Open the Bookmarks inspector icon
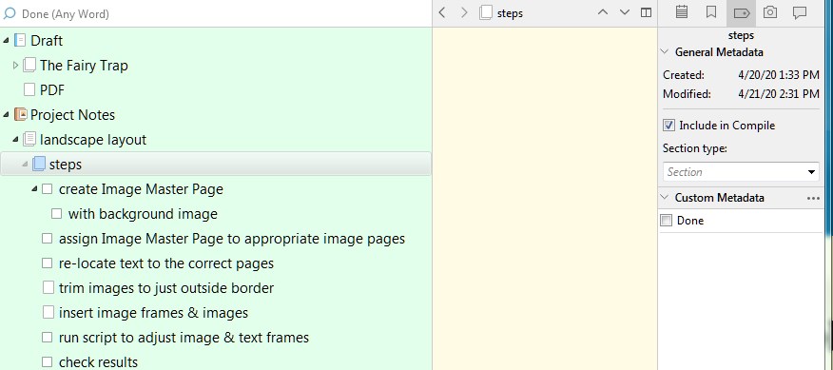Image resolution: width=833 pixels, height=370 pixels. pos(711,12)
